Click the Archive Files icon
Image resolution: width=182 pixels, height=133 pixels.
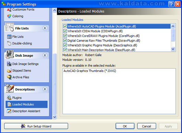coord(9,77)
